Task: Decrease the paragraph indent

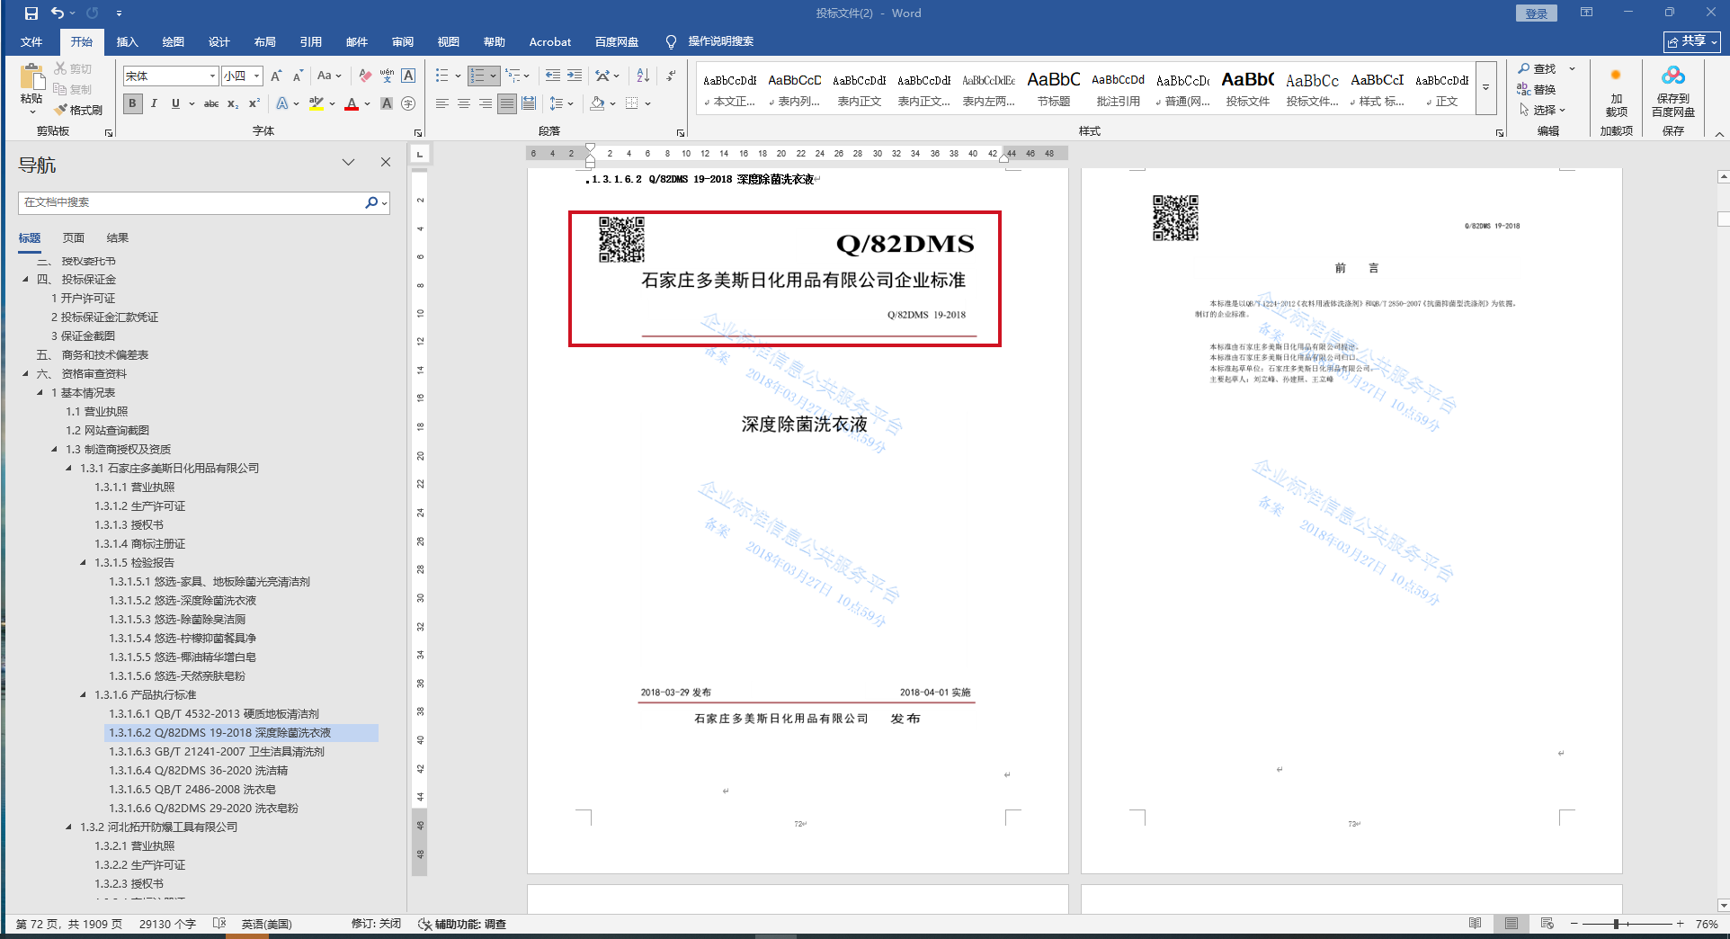Action: (x=552, y=76)
